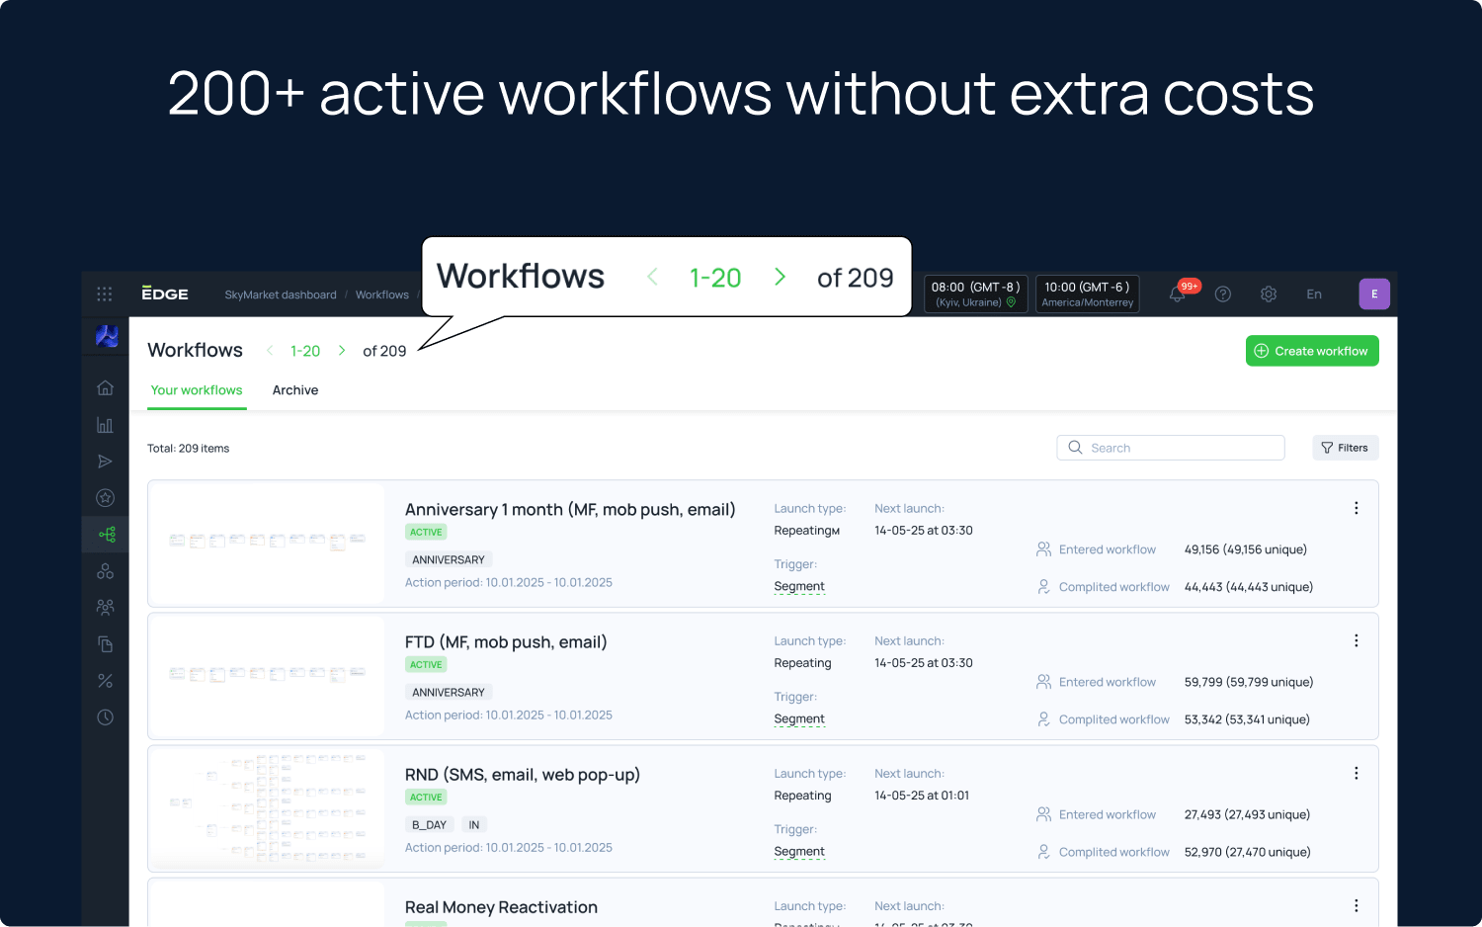Open the notifications bell with 99+ badge

[x=1178, y=294]
